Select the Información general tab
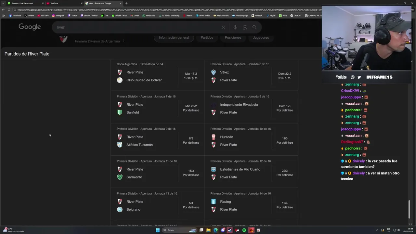416x234 pixels. [x=174, y=38]
